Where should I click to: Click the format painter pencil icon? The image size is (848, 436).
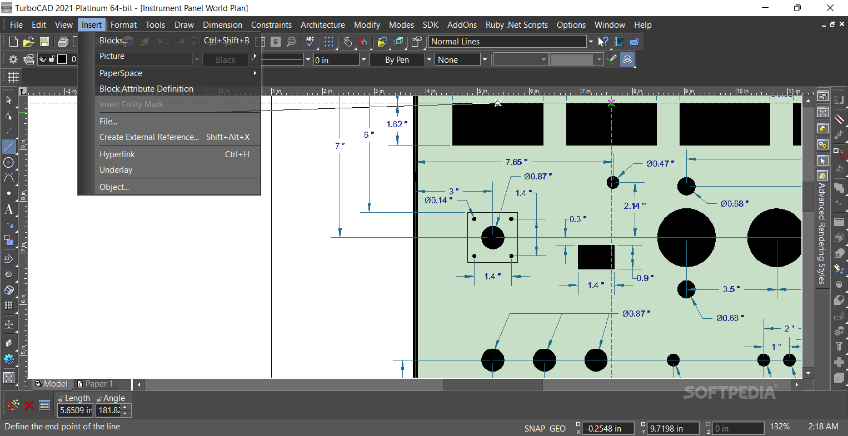tap(612, 59)
